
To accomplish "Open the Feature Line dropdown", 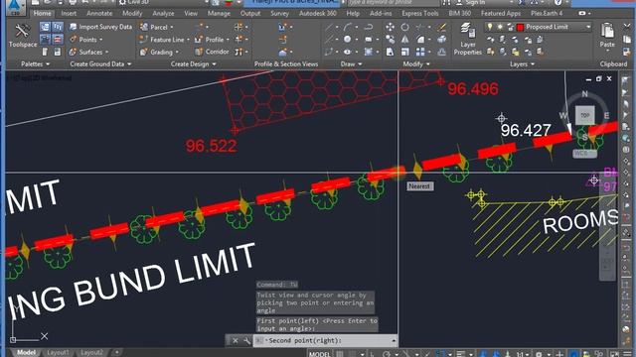I will [165, 40].
